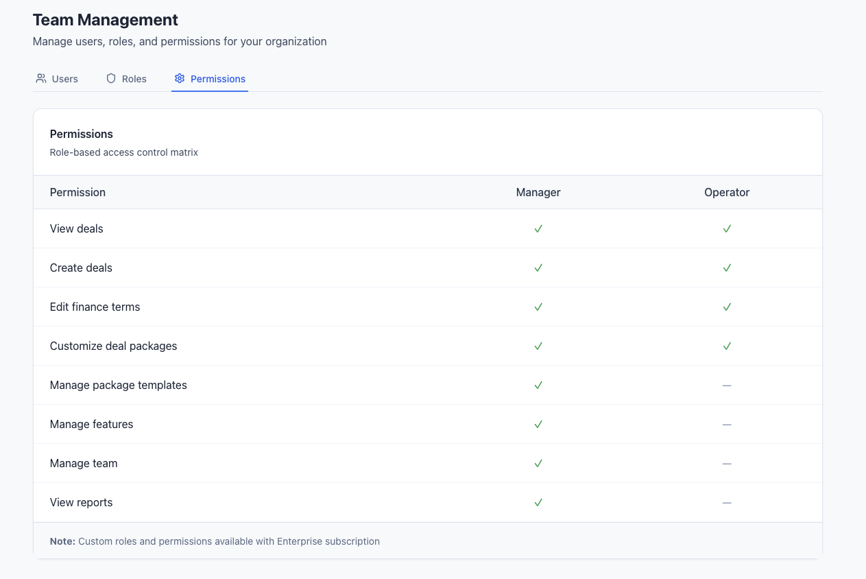The width and height of the screenshot is (866, 579).
Task: Select the Manage features row label
Action: pyautogui.click(x=91, y=425)
